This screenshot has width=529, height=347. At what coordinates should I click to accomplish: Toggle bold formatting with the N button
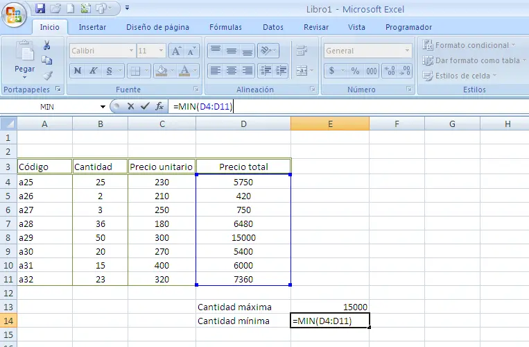[x=78, y=71]
